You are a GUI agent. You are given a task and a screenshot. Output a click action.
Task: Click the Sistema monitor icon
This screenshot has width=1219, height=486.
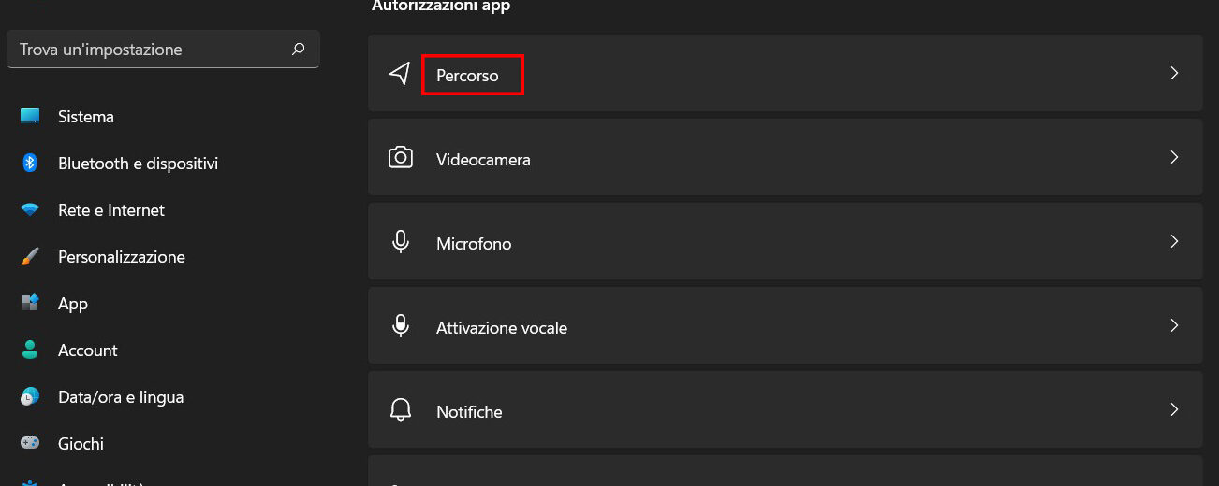30,117
